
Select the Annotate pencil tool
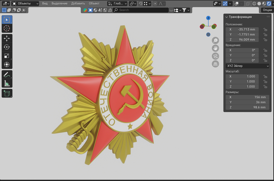tap(7, 75)
